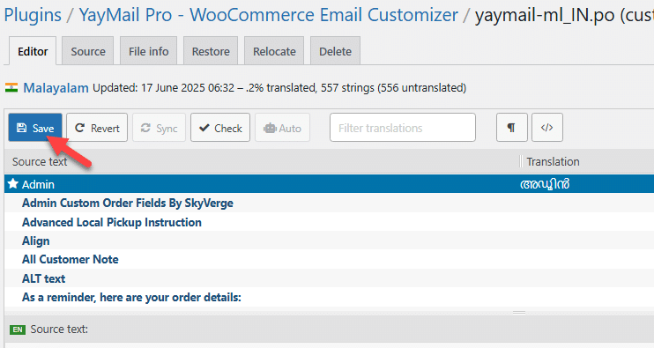Click the pane splitter handle above Source text
654x348 pixels.
click(519, 312)
